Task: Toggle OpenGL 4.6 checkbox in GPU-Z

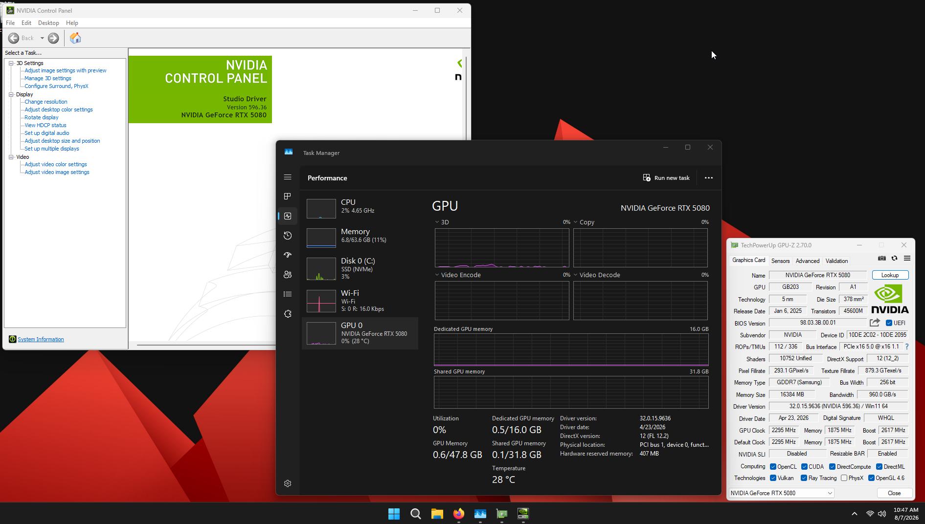Action: point(871,478)
